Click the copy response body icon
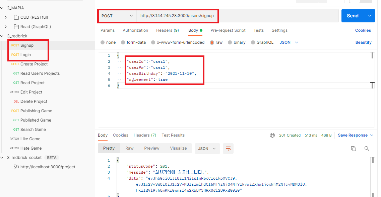Image resolution: width=381 pixels, height=197 pixels. click(354, 149)
